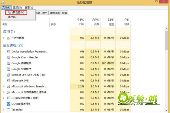Click the TsService process icon
Viewport: 170px width, 113px height.
(x=9, y=110)
